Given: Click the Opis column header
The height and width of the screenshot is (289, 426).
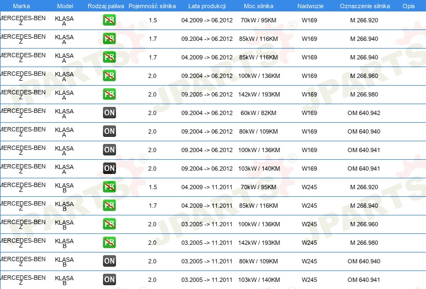Looking at the screenshot, I should click(409, 6).
